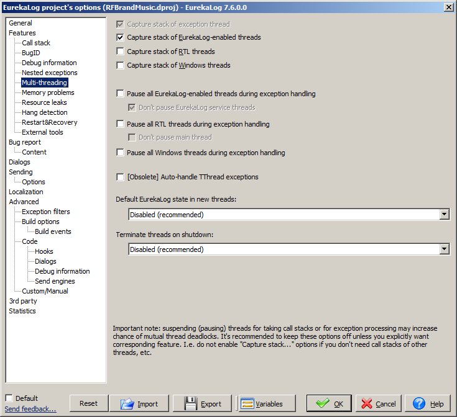Image resolution: width=457 pixels, height=417 pixels.
Task: Open the Exception filters page
Action: click(46, 212)
